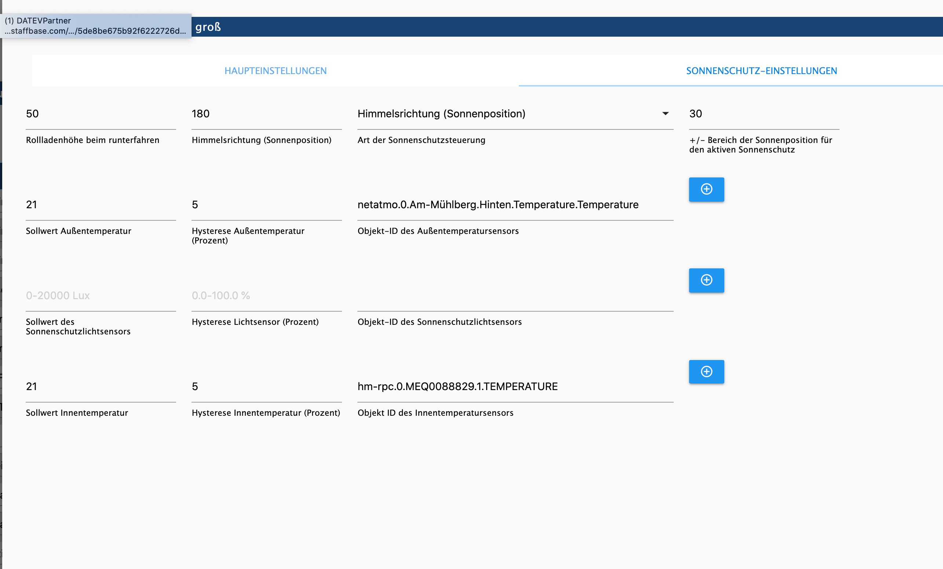943x569 pixels.
Task: Click plus icon beside Innentemperatursensor Objekt-ID
Action: pyautogui.click(x=706, y=371)
